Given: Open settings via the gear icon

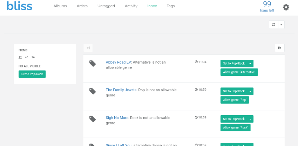Looking at the screenshot, I should pyautogui.click(x=286, y=7).
